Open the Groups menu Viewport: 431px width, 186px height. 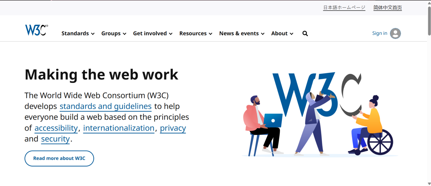pos(111,33)
